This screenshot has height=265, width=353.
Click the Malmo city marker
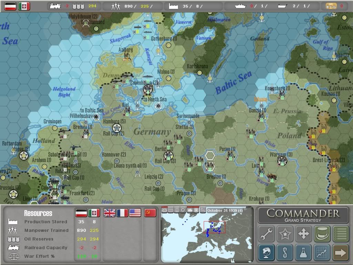pyautogui.click(x=168, y=78)
